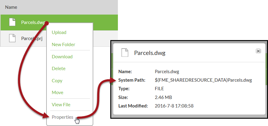Click the Parcels.dwg title in the dialog
The width and height of the screenshot is (268, 126).
point(149,53)
